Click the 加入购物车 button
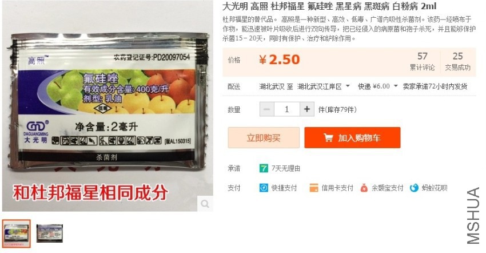 coord(352,137)
